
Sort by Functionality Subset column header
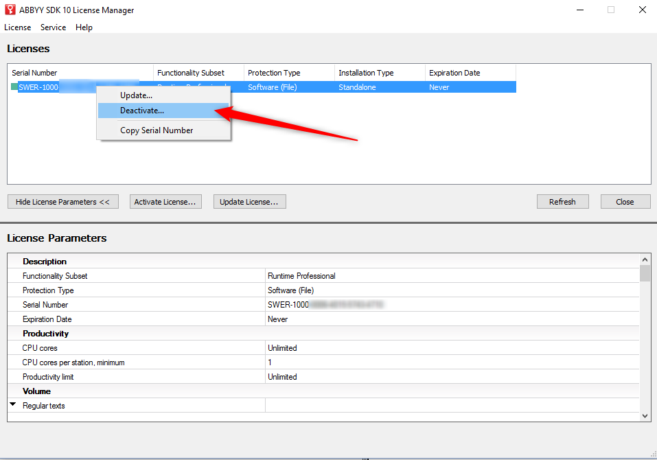click(x=198, y=73)
